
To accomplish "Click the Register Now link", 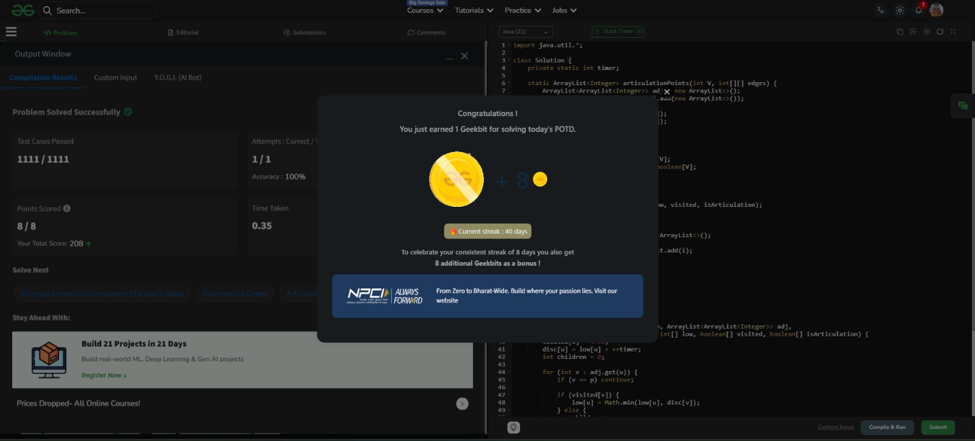I will (104, 375).
